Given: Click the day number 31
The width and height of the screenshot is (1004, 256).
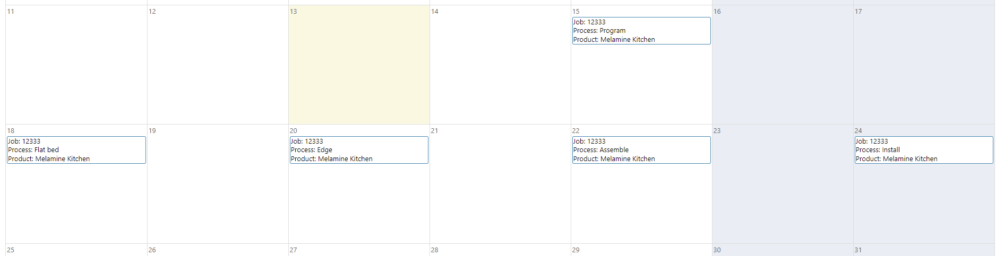Looking at the screenshot, I should 858,250.
